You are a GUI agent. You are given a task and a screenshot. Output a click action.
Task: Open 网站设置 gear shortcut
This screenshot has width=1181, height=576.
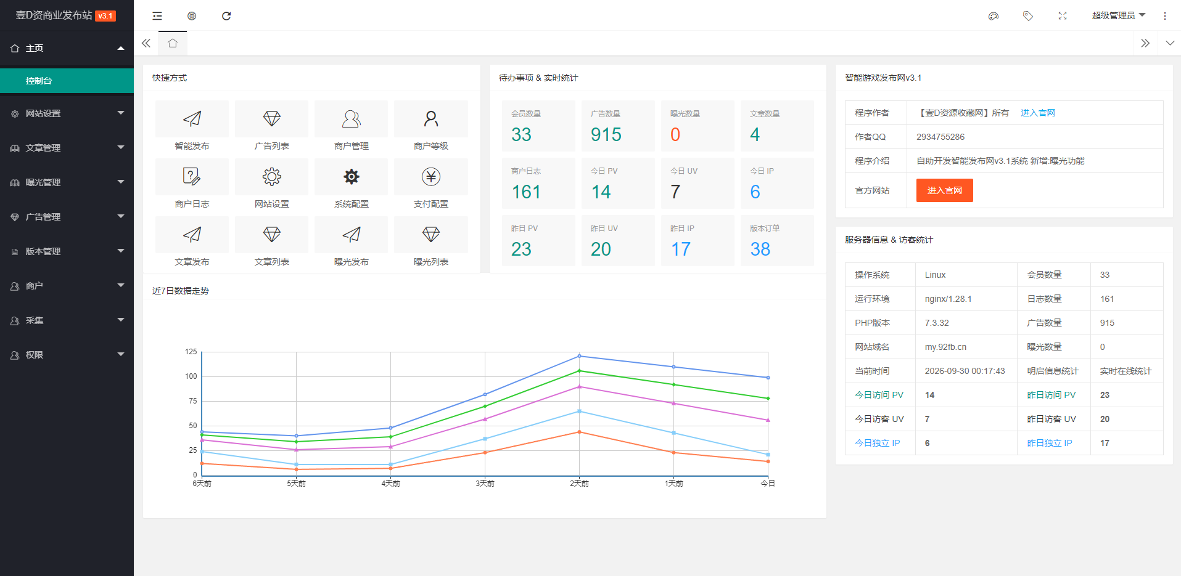click(x=271, y=177)
